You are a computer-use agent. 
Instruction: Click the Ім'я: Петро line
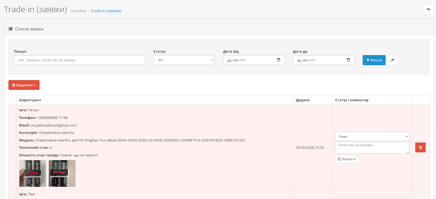[29, 110]
